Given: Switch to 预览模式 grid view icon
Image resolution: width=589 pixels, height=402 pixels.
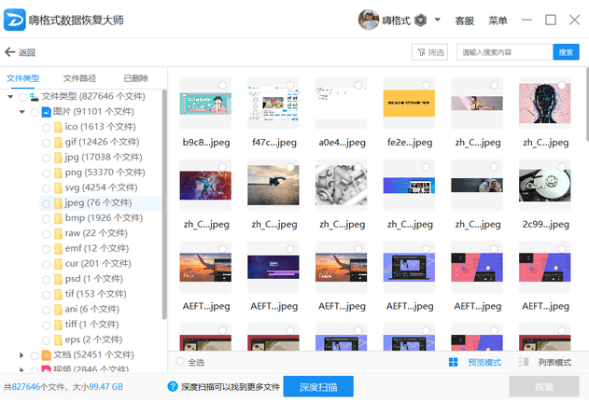Looking at the screenshot, I should [x=454, y=362].
